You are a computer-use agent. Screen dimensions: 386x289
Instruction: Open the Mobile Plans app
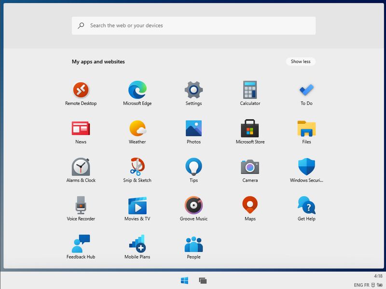click(x=138, y=247)
